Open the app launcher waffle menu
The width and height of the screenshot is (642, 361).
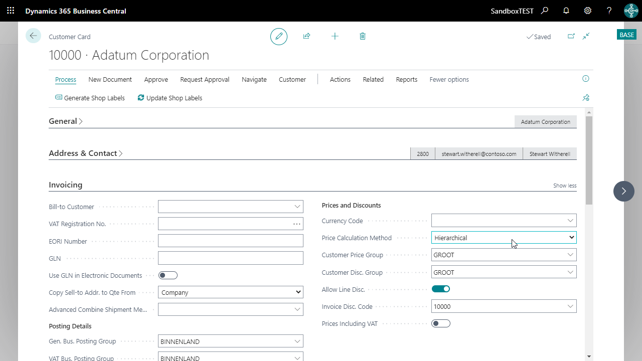pos(11,11)
